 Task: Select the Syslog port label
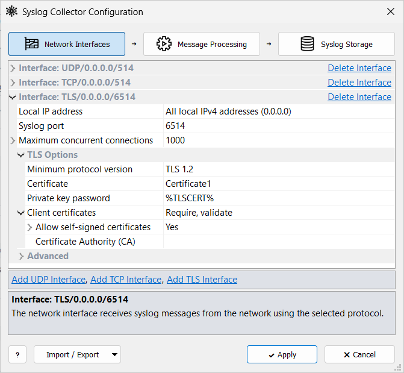(41, 126)
